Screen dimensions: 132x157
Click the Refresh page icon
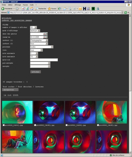pyautogui.click(x=27, y=9)
